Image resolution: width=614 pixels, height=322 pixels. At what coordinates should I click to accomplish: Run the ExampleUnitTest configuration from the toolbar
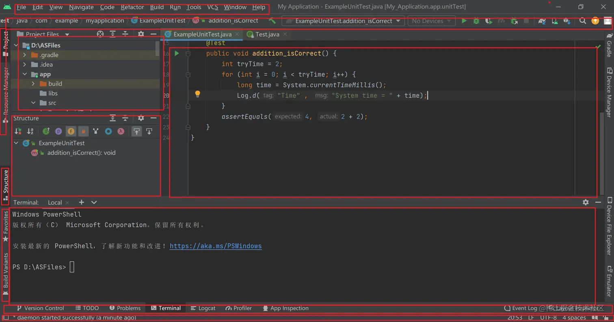(x=464, y=21)
